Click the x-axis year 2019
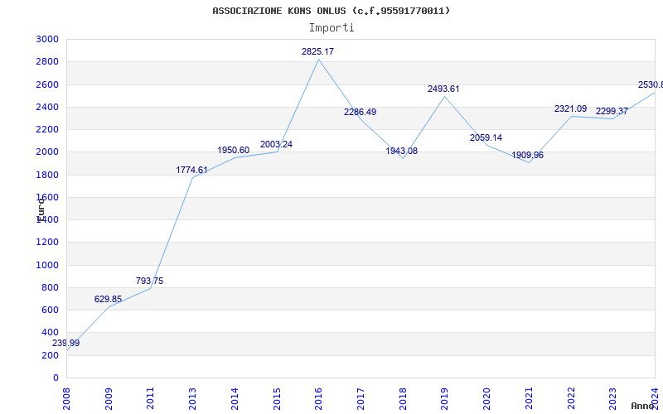Screen dimensions: 663x414 tap(445, 399)
